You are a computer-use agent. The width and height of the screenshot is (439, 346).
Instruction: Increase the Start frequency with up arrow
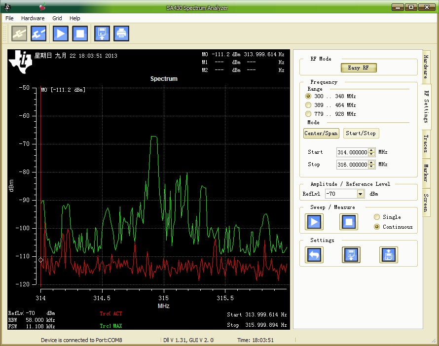click(372, 150)
